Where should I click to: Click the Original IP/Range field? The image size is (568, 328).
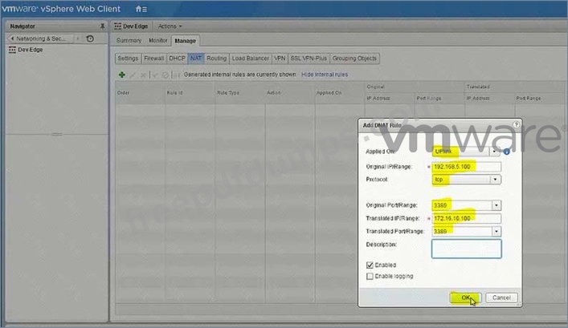467,167
